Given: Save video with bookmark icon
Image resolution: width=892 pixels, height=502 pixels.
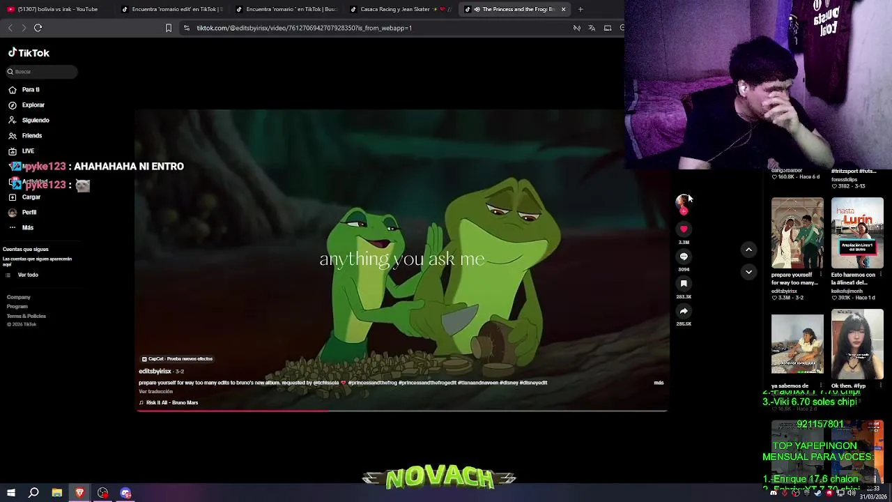Looking at the screenshot, I should pos(684,283).
